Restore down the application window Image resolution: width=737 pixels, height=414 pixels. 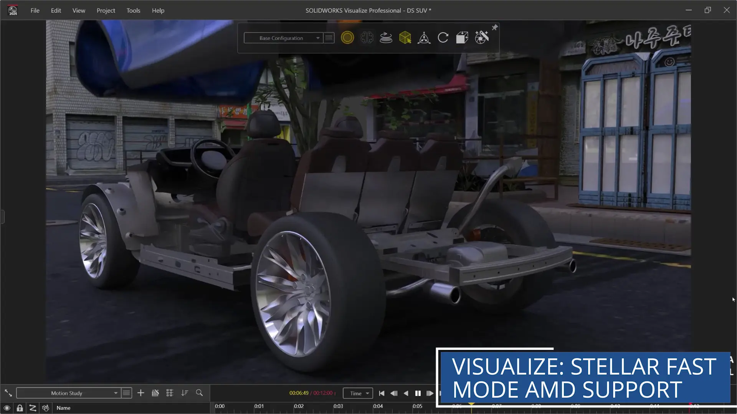[x=708, y=10]
